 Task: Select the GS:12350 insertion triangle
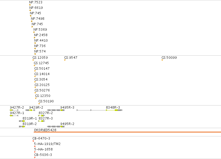36,98
